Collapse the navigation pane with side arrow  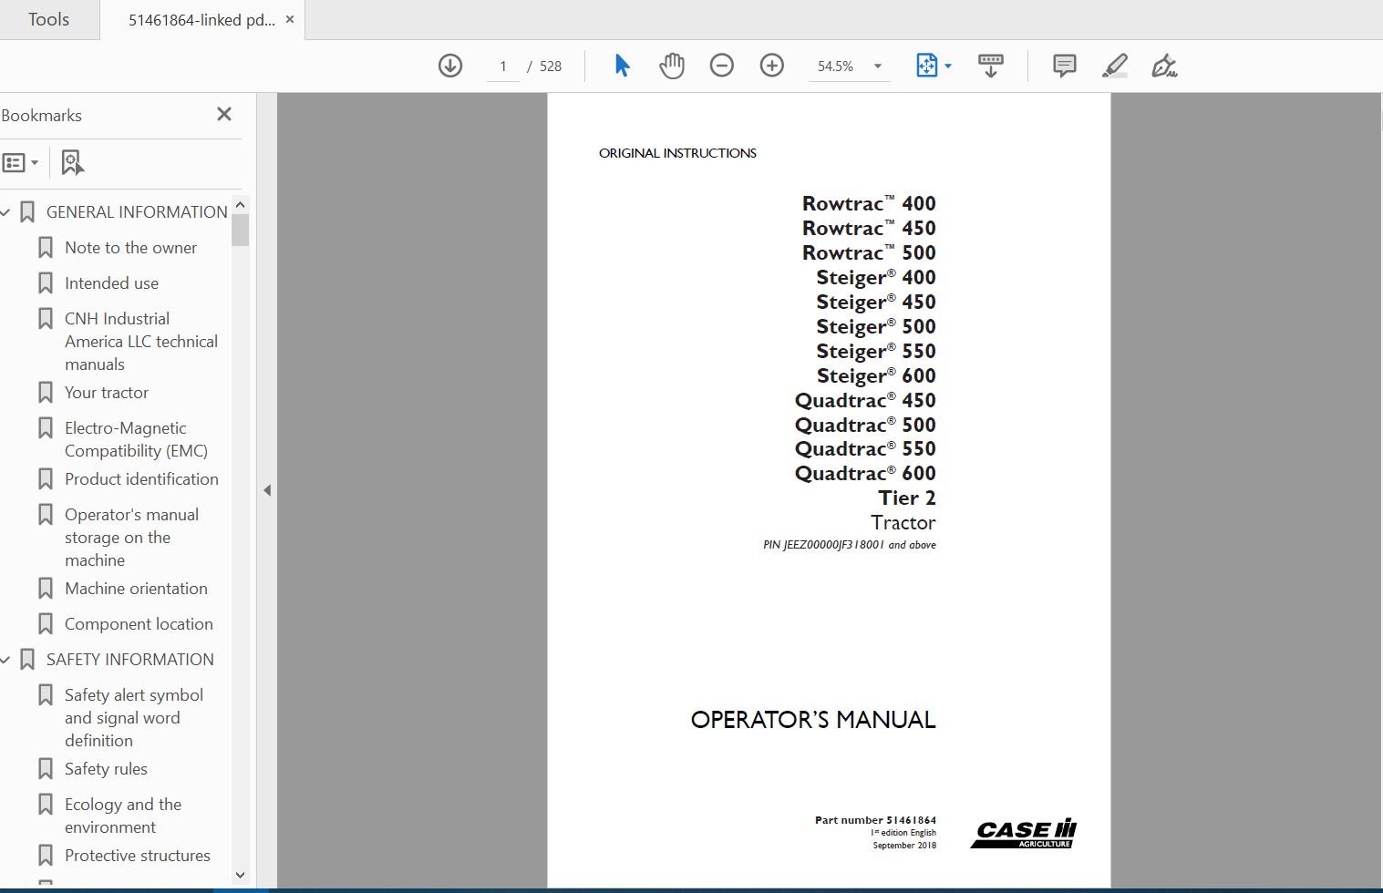coord(267,490)
